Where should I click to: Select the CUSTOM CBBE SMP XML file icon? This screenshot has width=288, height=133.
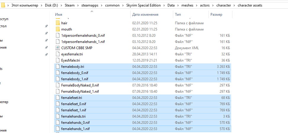pyautogui.click(x=57, y=48)
